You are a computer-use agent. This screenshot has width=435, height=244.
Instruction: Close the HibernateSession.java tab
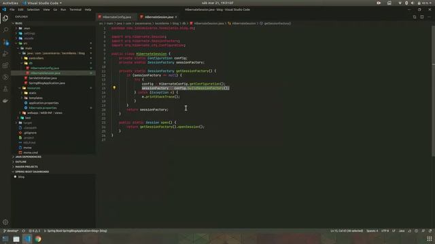176,17
